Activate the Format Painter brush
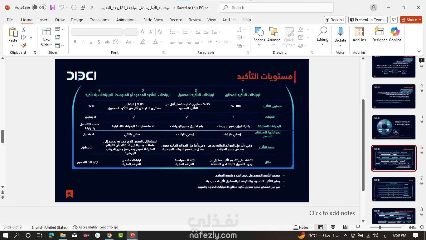The width and height of the screenshot is (426, 240). (24, 45)
